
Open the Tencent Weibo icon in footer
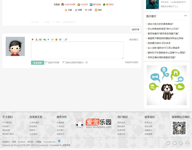[x=181, y=143]
